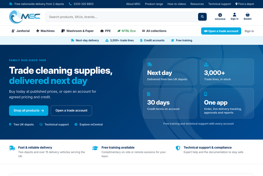
Task: Click 'Free nationwide delivery from 2 depots' text
Action: point(39,4)
